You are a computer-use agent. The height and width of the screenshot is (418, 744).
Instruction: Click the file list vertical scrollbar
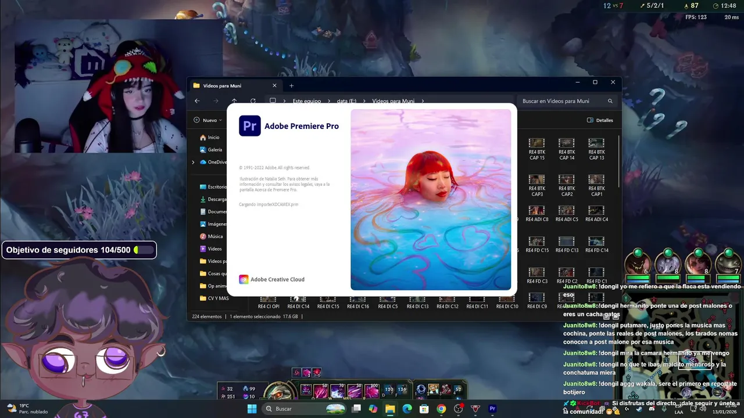618,163
